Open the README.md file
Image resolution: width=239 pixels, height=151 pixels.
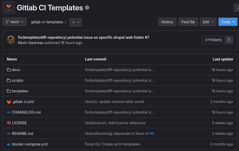point(22,134)
